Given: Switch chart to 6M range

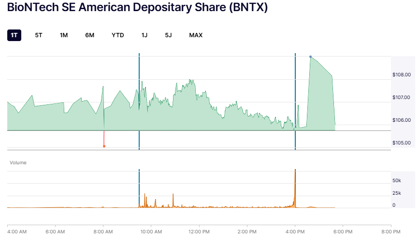Looking at the screenshot, I should (x=89, y=35).
